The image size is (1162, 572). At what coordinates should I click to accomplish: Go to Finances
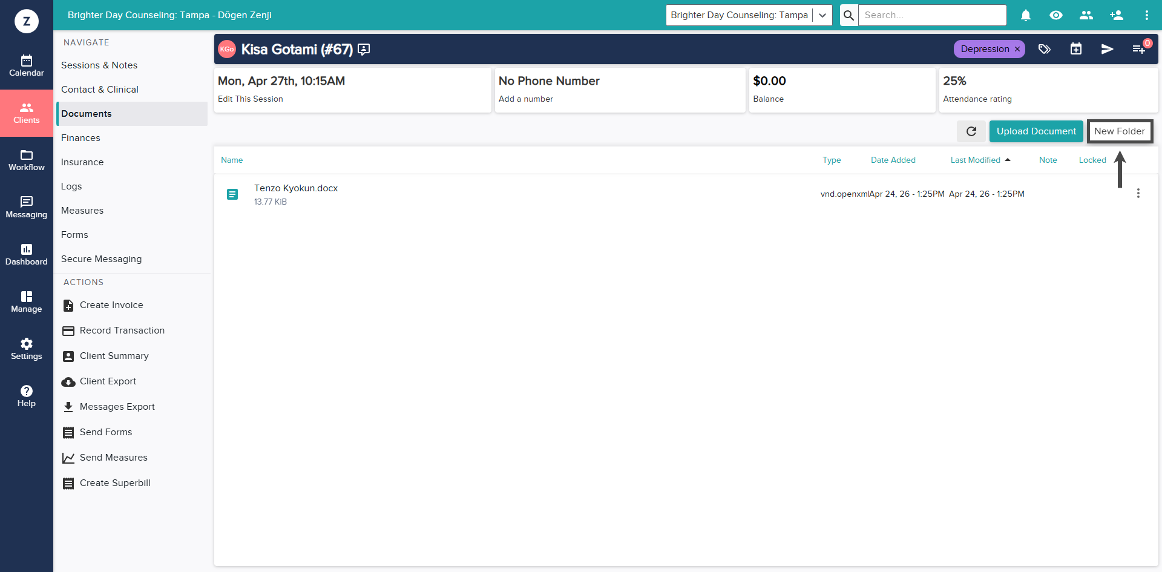pos(80,138)
